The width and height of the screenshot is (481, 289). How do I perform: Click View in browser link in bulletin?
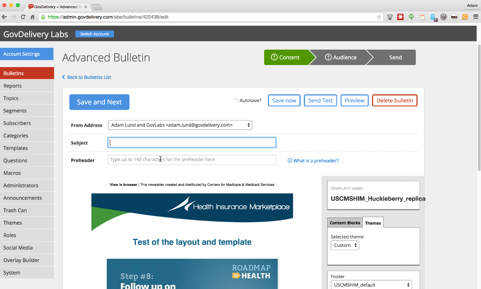click(x=123, y=185)
